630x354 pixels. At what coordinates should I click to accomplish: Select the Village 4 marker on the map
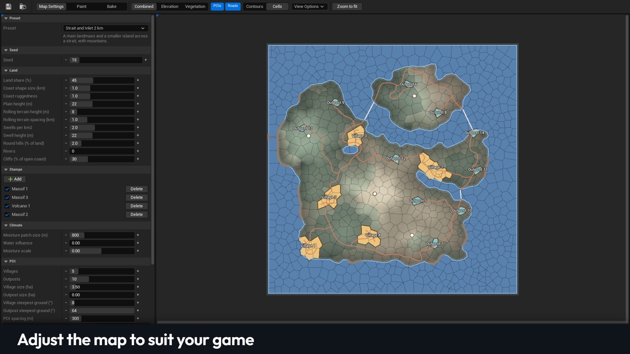click(x=370, y=236)
